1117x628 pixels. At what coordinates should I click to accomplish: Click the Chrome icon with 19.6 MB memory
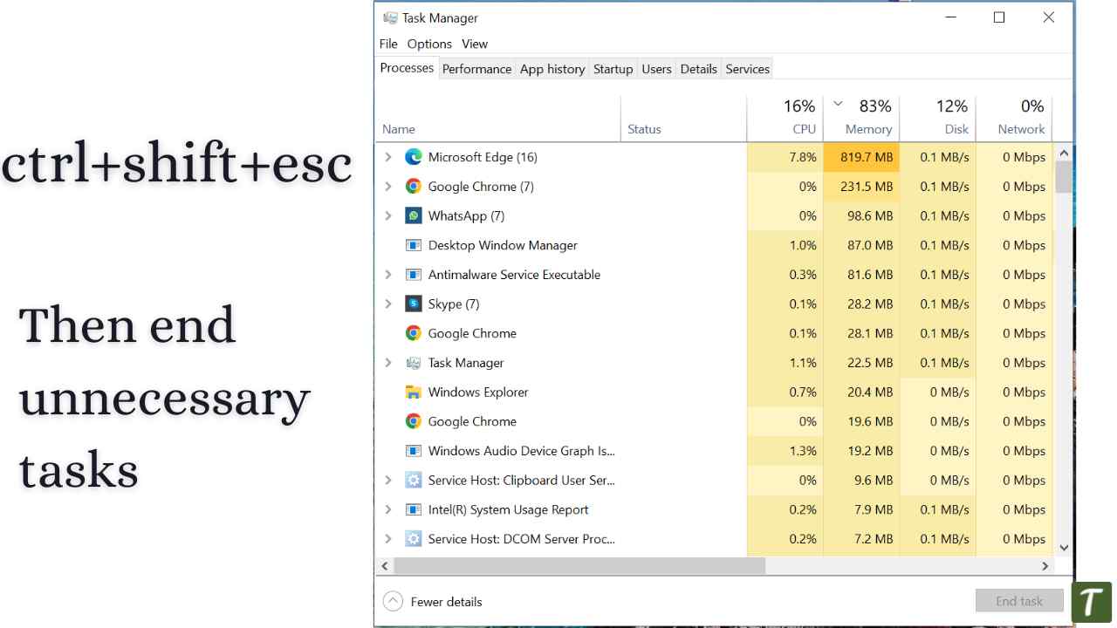414,421
